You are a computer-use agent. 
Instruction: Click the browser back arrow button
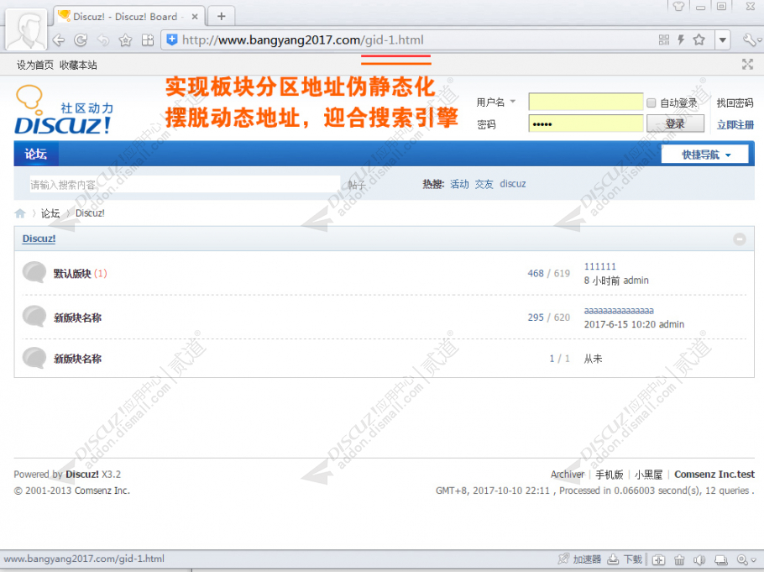pyautogui.click(x=59, y=40)
